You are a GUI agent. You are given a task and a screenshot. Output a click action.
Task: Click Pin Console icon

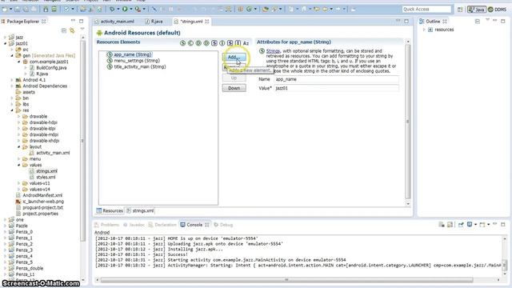(x=461, y=225)
